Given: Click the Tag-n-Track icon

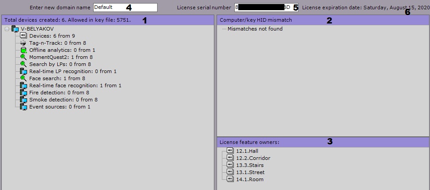Looking at the screenshot, I should (x=24, y=43).
